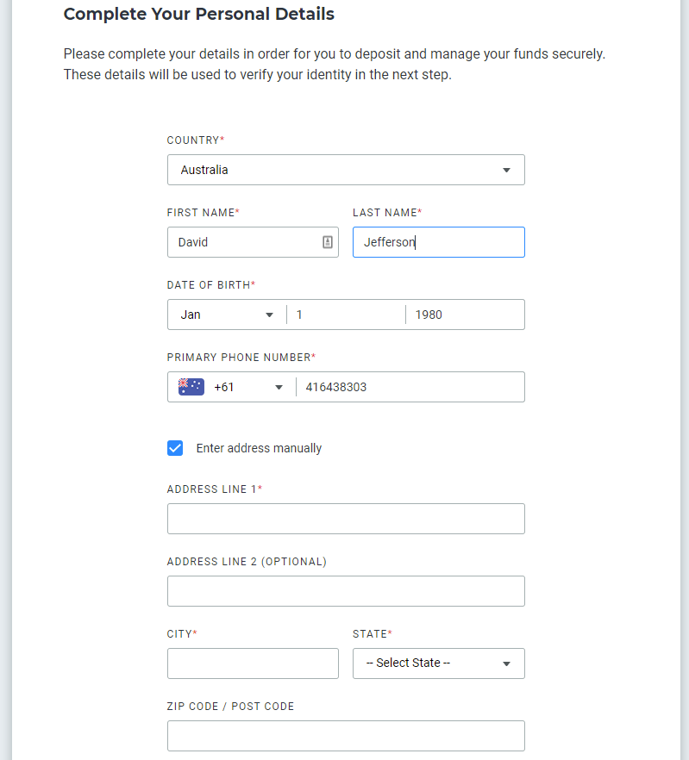
Task: Click the phone country code arrow
Action: 279,387
